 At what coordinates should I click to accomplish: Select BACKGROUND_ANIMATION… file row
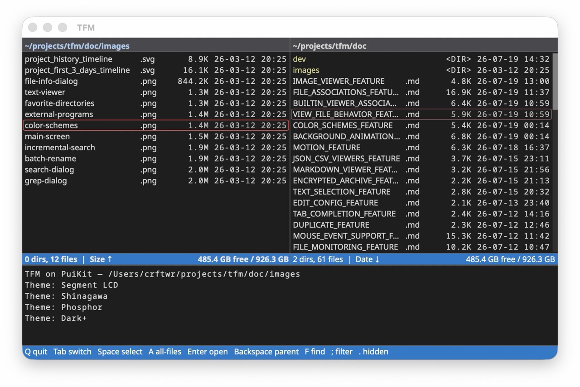[421, 136]
